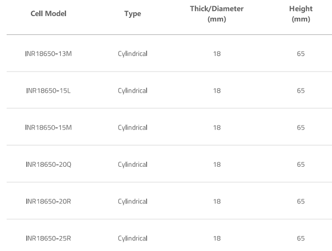The height and width of the screenshot is (251, 332).
Task: Click the Height (mm) column header
Action: (300, 14)
